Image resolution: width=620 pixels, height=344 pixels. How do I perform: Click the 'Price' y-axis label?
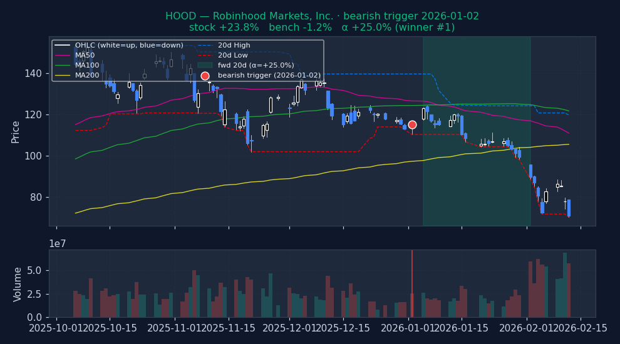[16, 131]
